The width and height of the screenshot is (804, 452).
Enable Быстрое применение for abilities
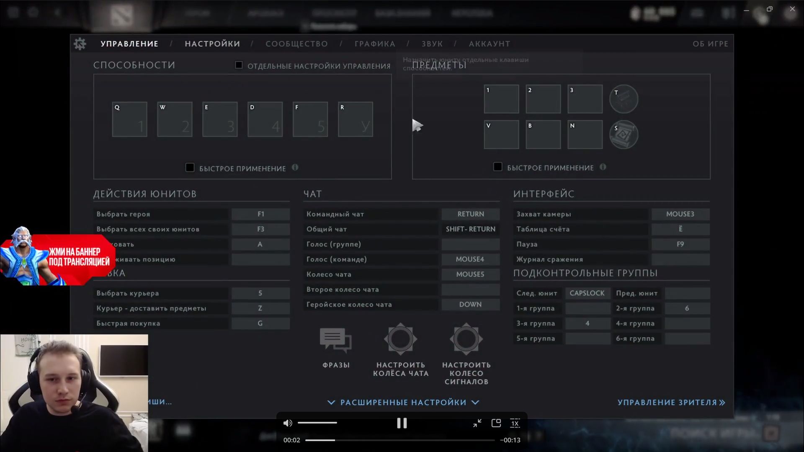tap(190, 168)
